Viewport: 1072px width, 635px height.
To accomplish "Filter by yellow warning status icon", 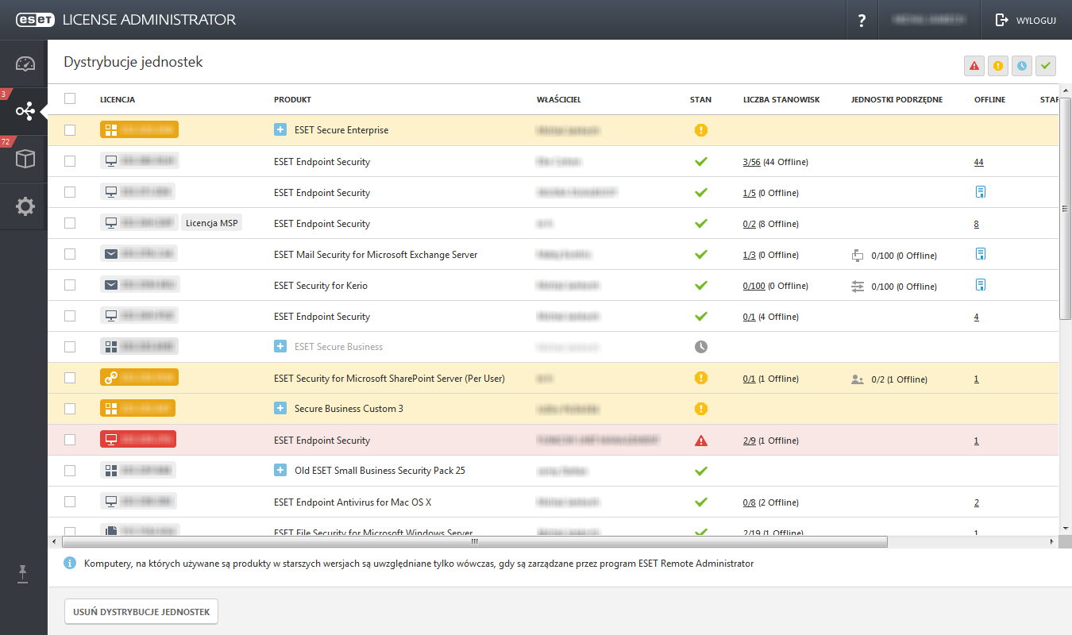I will tap(998, 66).
